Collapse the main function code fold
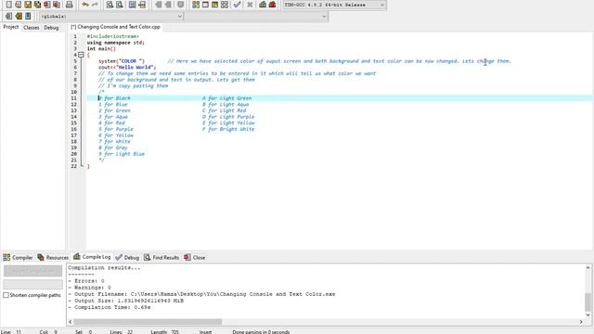Screen dimensions: 594x334 point(81,55)
